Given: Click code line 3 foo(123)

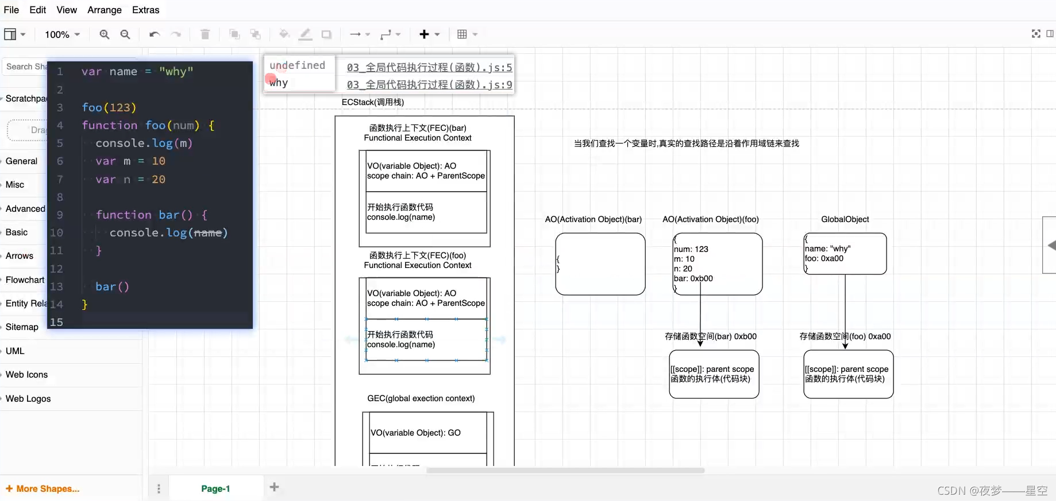Looking at the screenshot, I should coord(109,107).
